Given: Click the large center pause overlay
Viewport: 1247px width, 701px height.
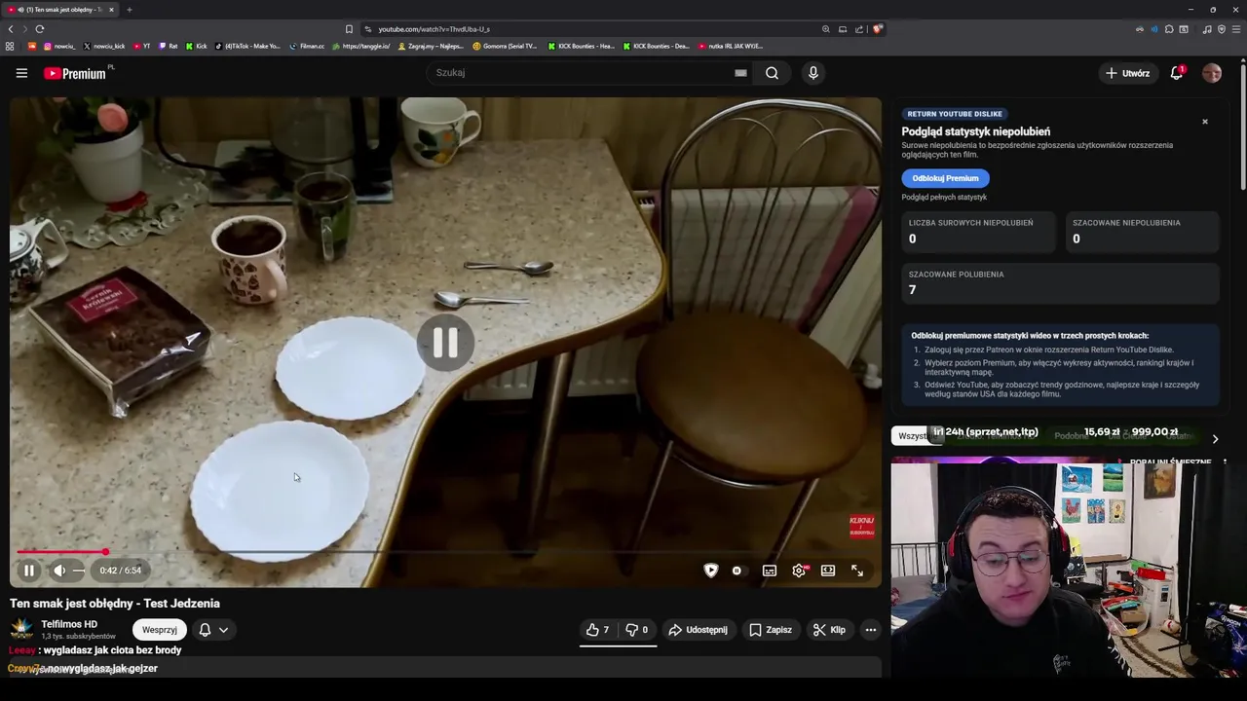Looking at the screenshot, I should pyautogui.click(x=445, y=343).
